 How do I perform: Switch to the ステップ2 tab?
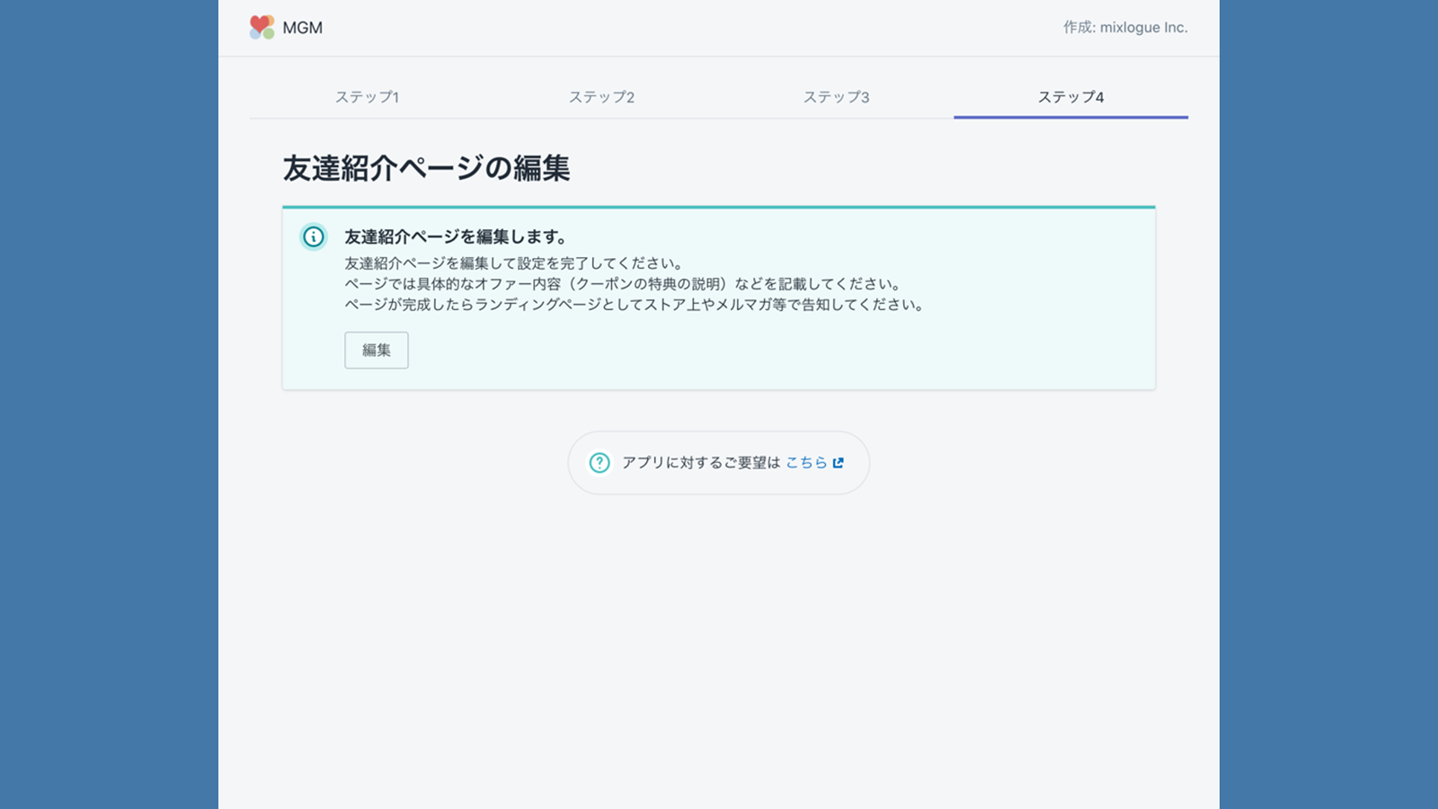[601, 97]
